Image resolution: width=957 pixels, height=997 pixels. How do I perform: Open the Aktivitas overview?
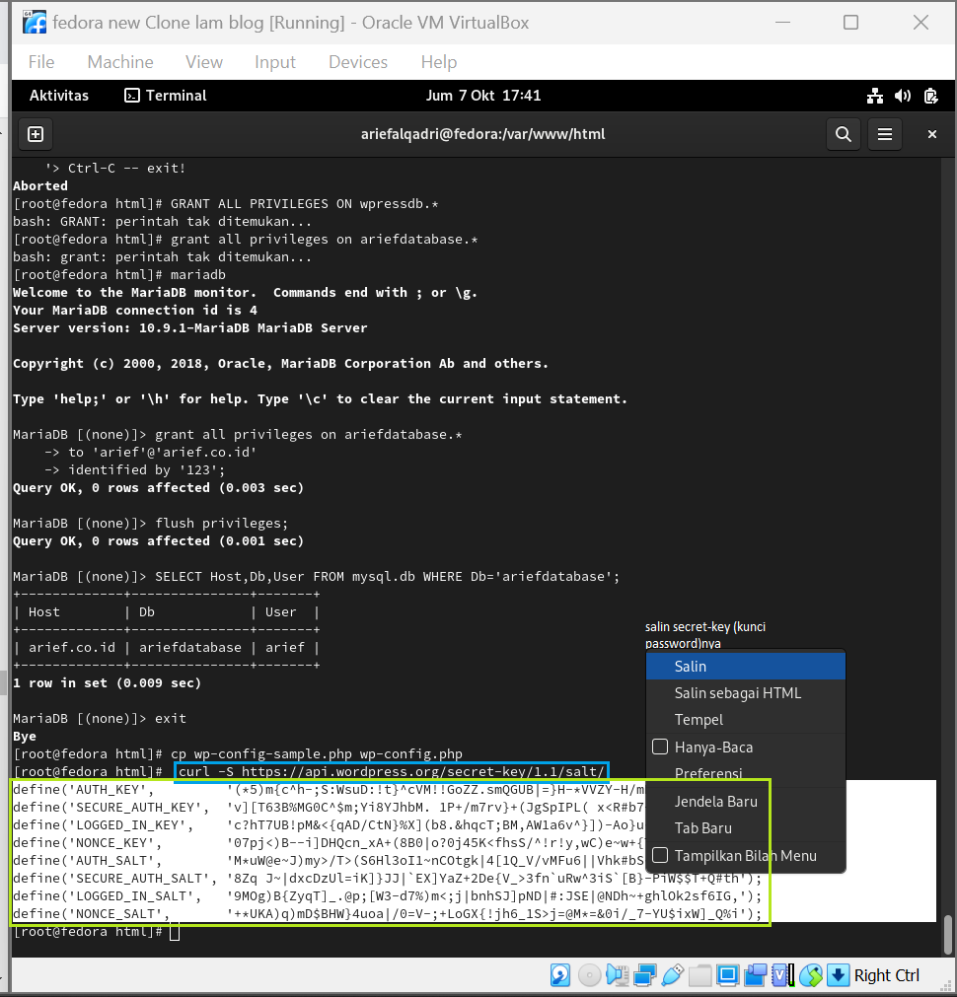click(59, 96)
